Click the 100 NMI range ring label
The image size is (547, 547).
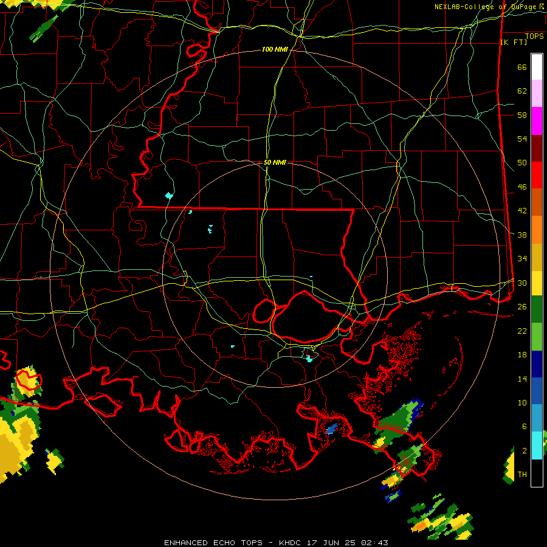coord(275,50)
